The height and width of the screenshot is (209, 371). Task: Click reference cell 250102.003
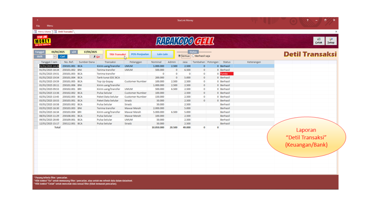pyautogui.click(x=69, y=97)
